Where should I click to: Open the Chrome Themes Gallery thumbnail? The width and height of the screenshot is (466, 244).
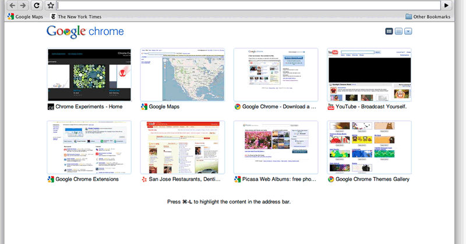[369, 148]
